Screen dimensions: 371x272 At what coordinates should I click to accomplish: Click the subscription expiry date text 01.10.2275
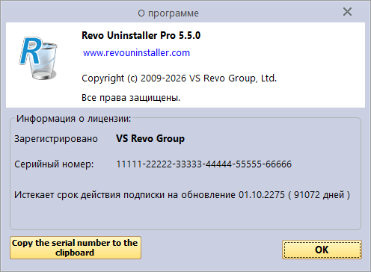point(262,195)
